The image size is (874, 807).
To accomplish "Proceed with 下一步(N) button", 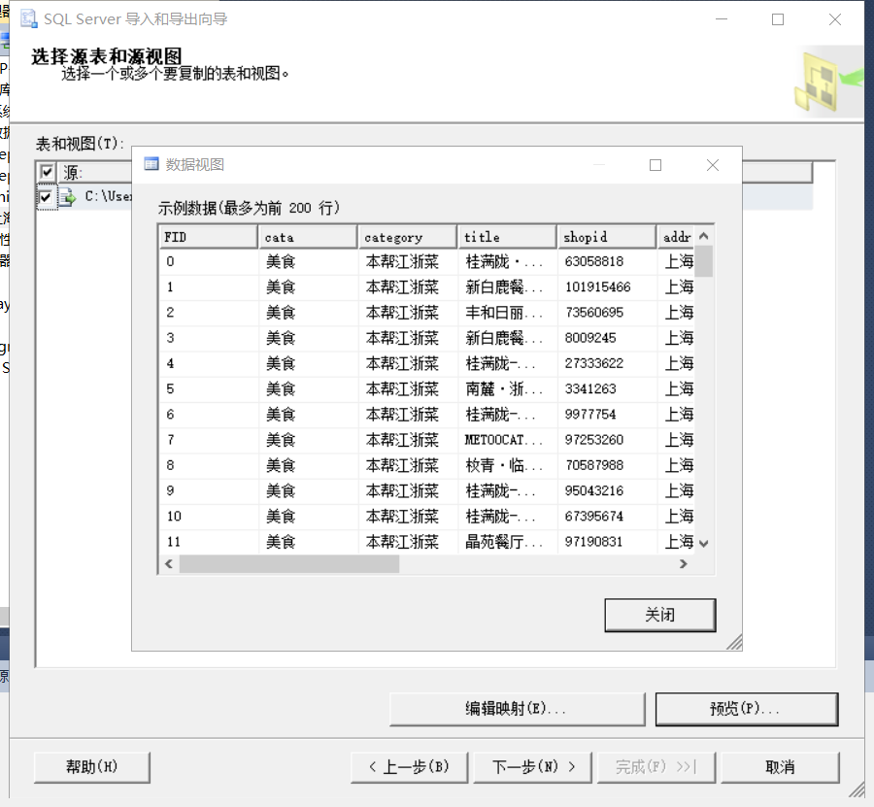I will tap(532, 767).
